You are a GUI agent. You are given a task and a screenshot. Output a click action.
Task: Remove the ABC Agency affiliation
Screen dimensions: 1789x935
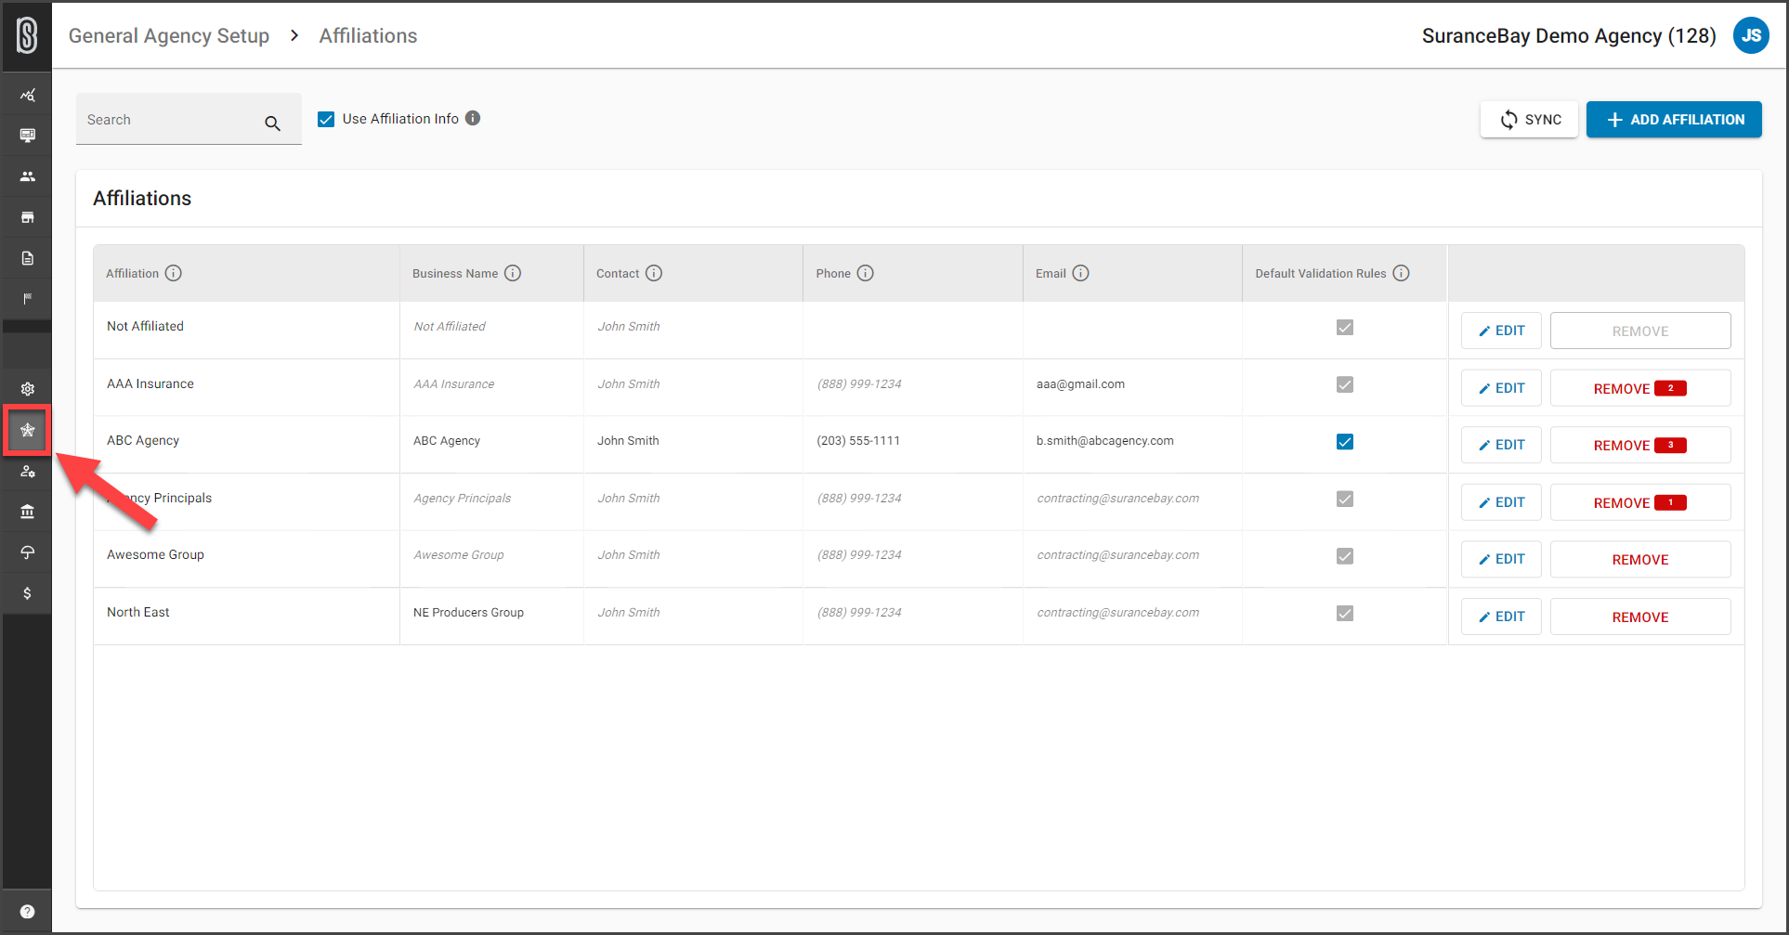tap(1640, 445)
